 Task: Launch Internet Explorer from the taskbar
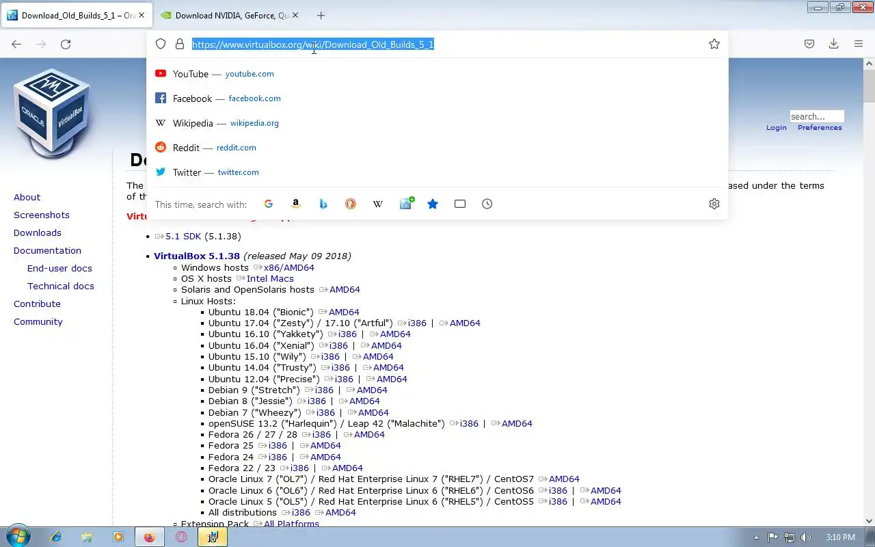coord(56,537)
